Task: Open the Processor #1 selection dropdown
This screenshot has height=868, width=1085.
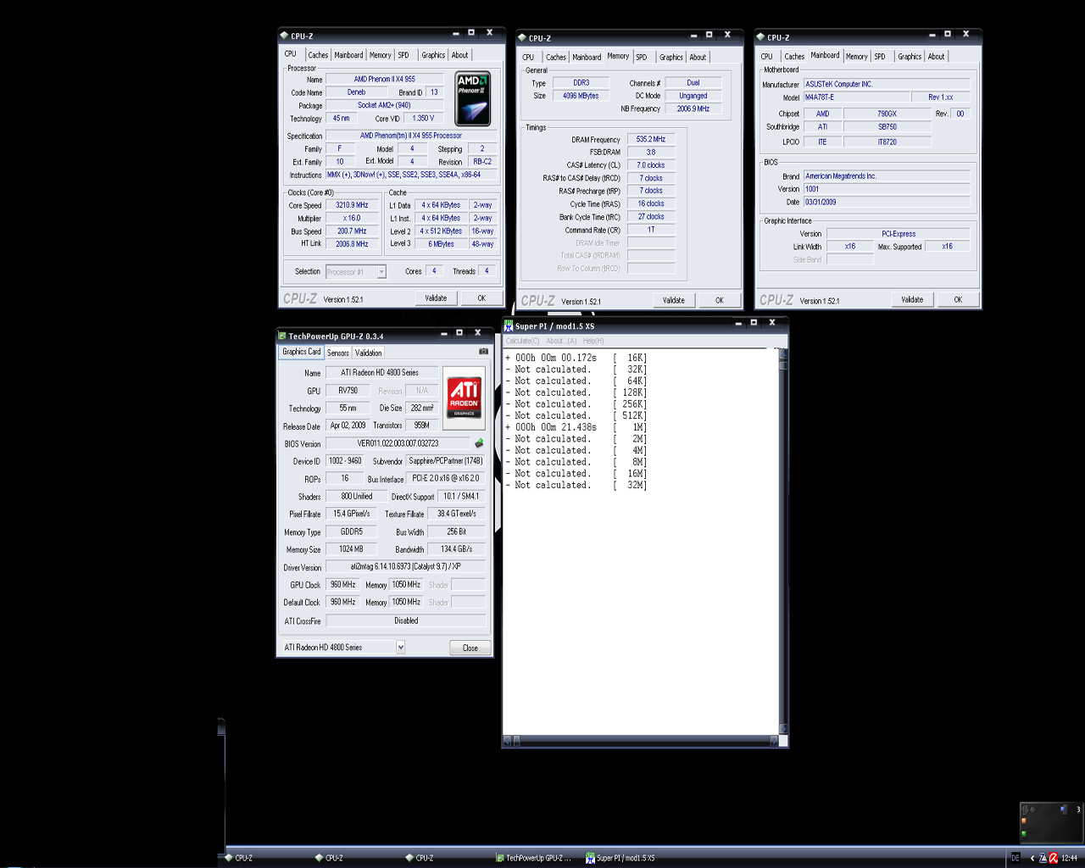Action: [381, 272]
